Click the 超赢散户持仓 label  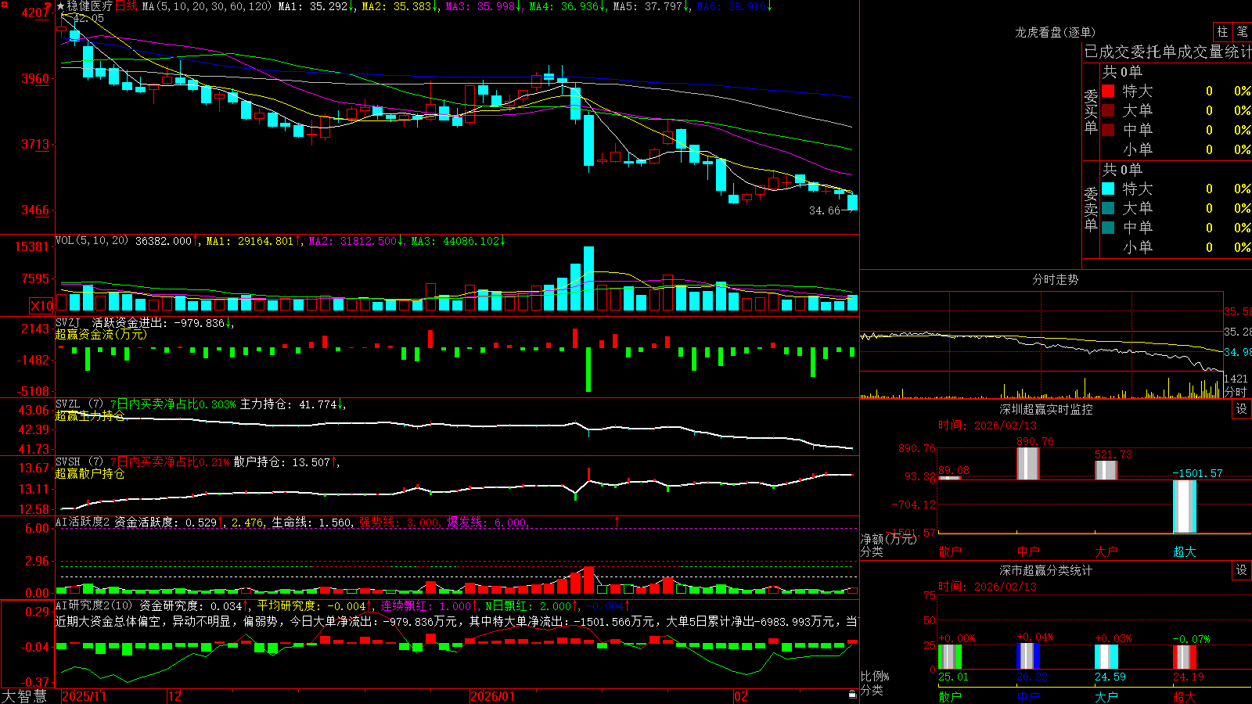point(90,474)
